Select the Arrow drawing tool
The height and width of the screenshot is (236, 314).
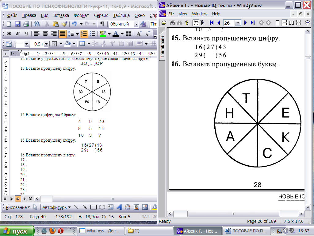pos(85,207)
